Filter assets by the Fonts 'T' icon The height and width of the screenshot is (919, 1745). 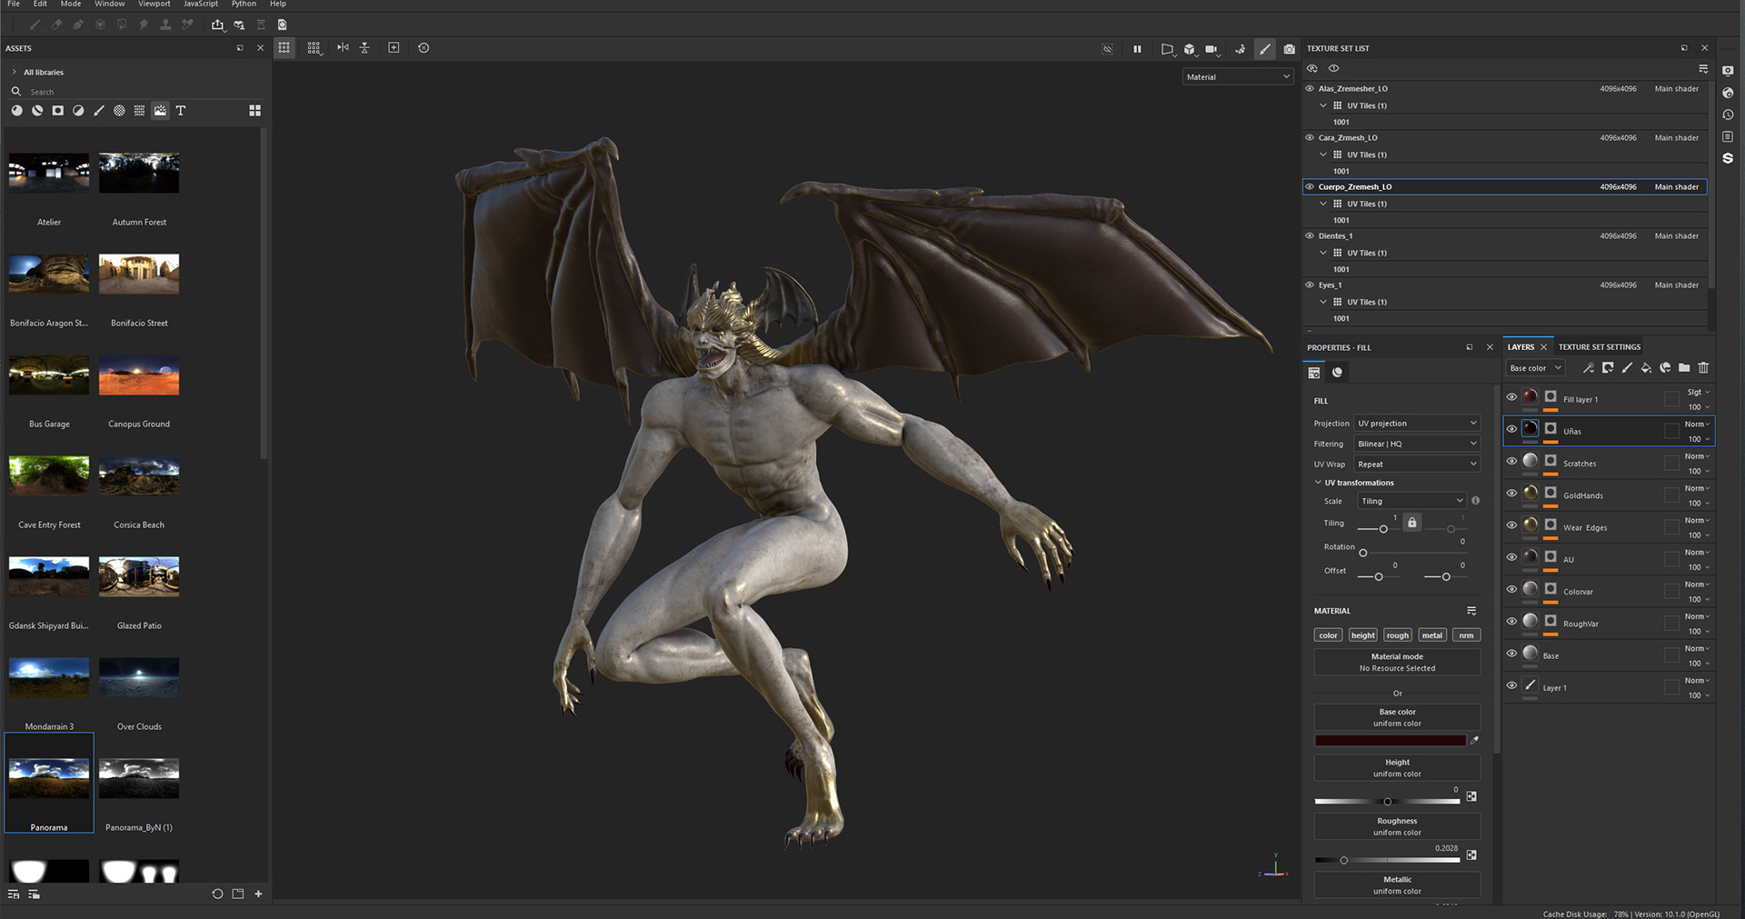click(181, 111)
